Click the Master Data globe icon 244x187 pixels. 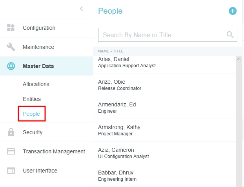(x=11, y=66)
